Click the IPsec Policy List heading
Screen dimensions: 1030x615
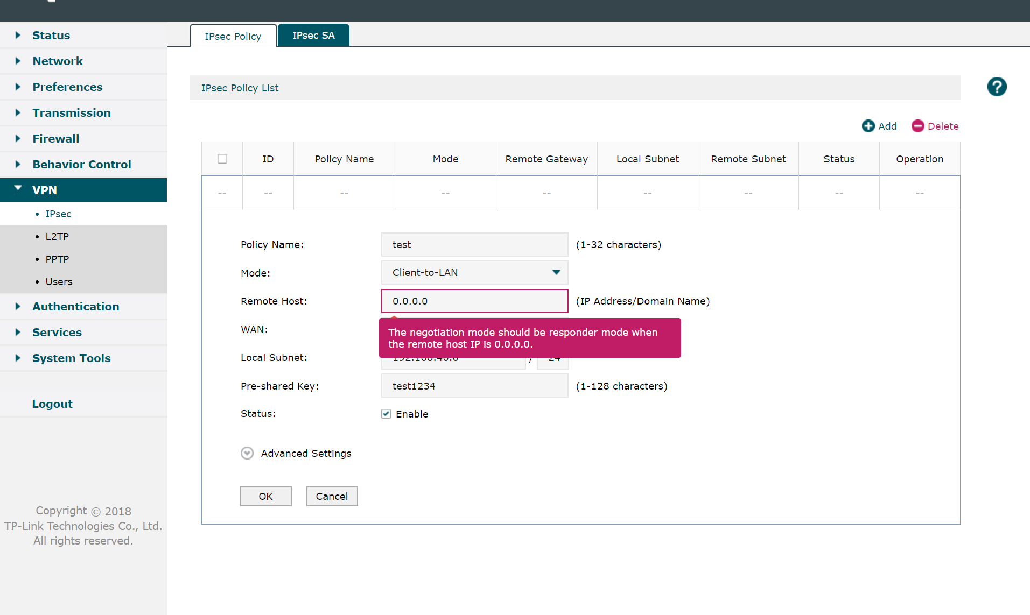[x=240, y=88]
